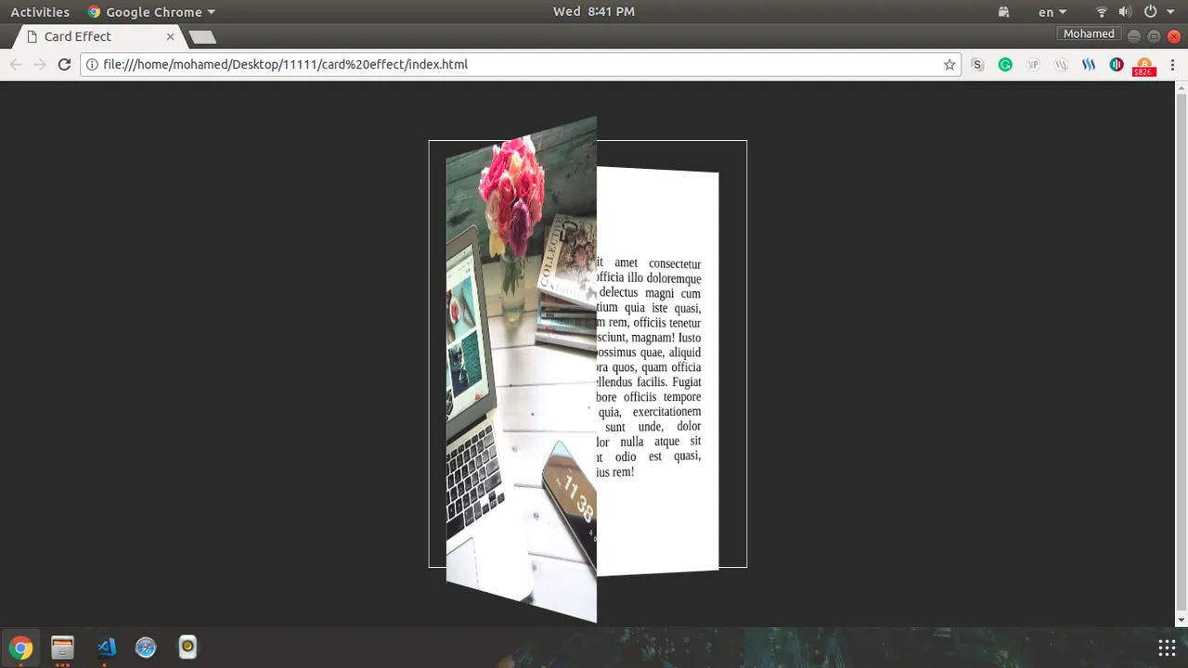Close the Card Effect tab
Viewport: 1188px width, 668px height.
coord(170,36)
